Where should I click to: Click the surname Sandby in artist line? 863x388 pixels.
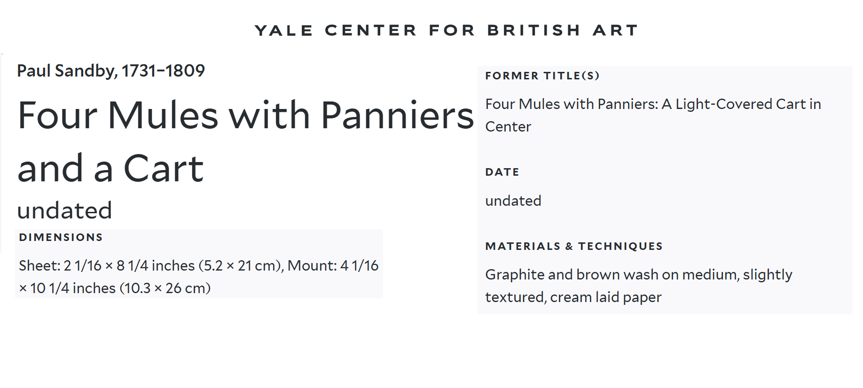click(85, 71)
